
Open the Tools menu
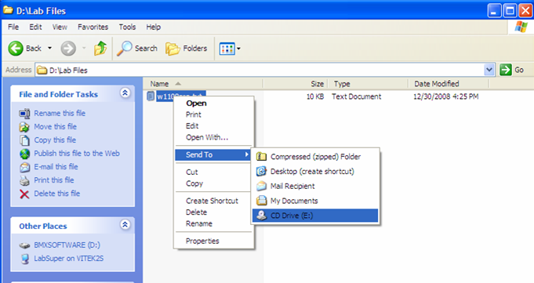point(127,27)
